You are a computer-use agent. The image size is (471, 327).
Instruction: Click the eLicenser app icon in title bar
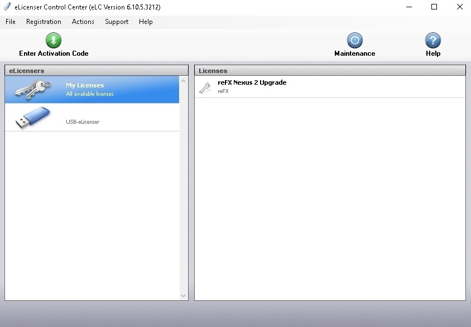point(7,7)
